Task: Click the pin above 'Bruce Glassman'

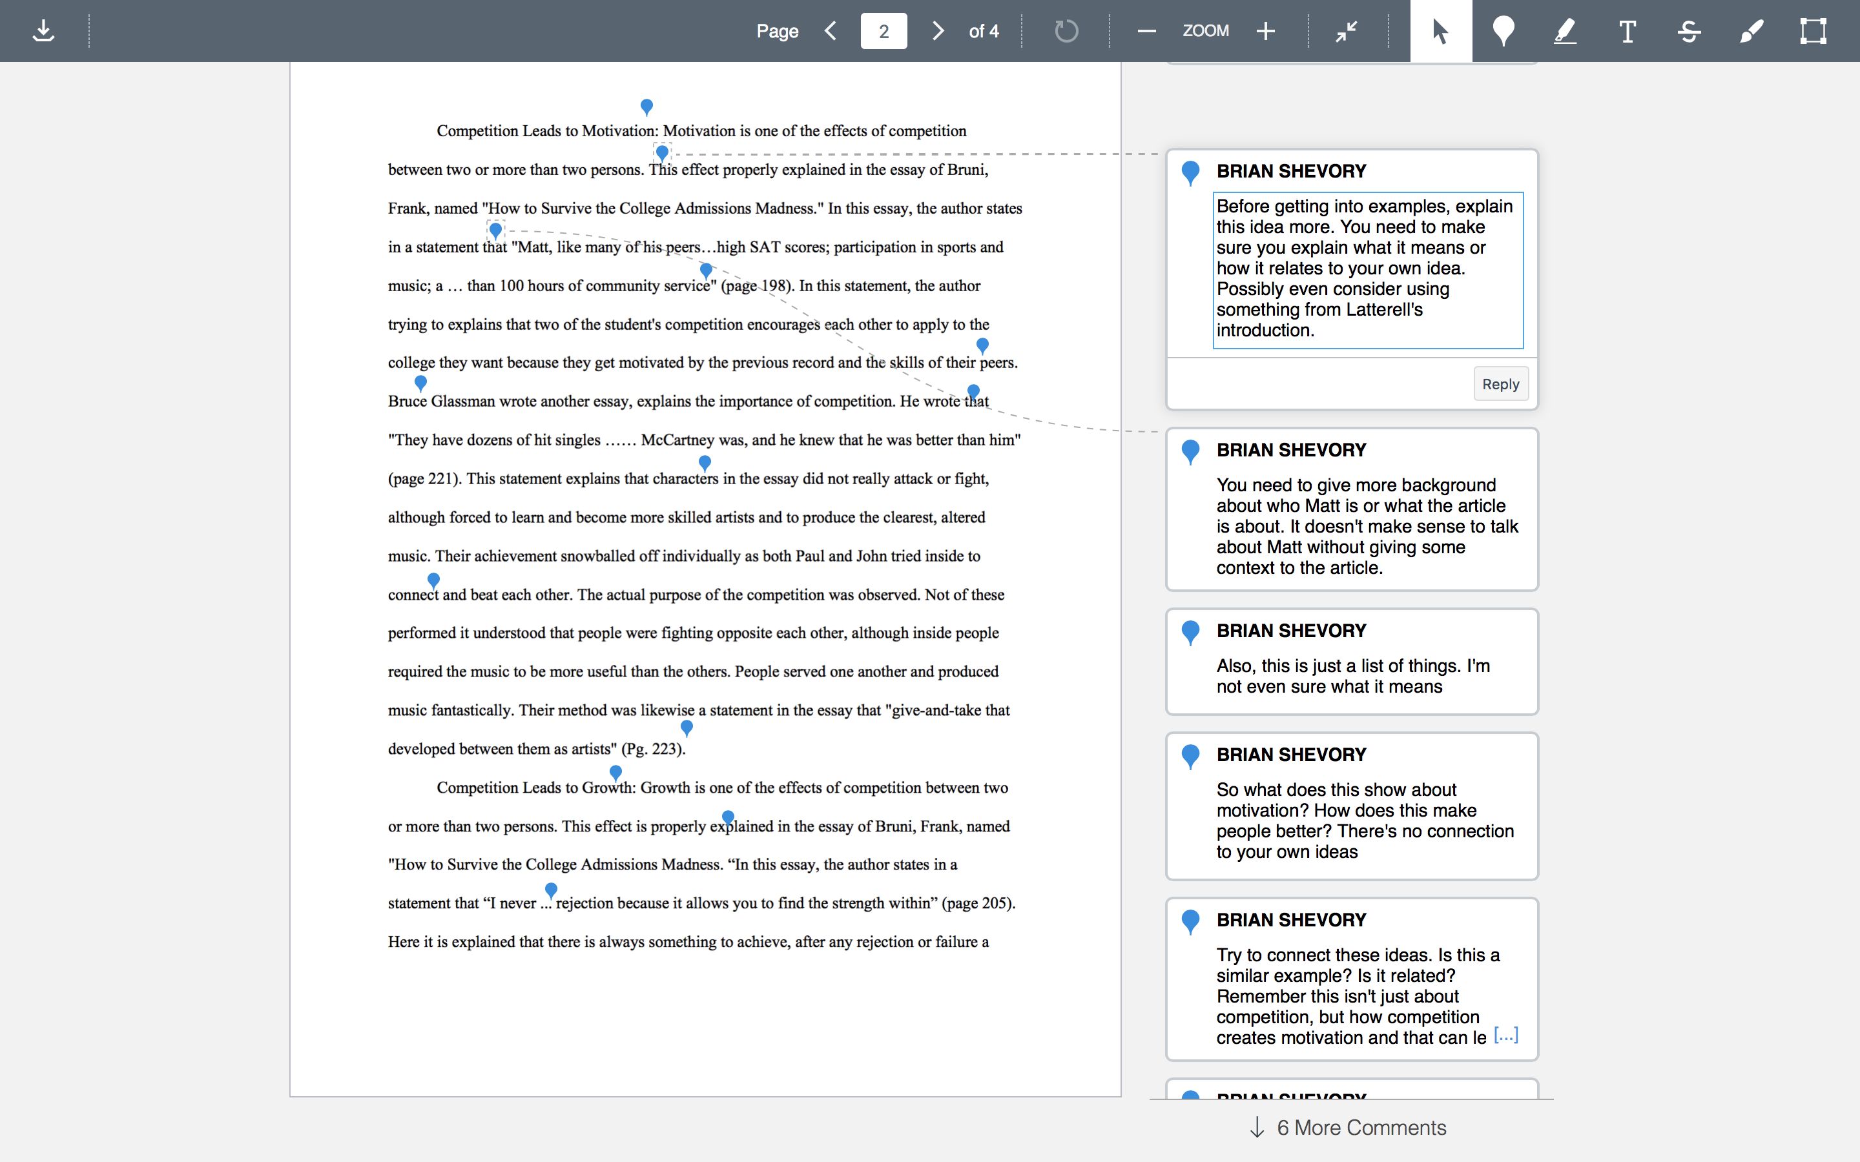Action: (420, 382)
